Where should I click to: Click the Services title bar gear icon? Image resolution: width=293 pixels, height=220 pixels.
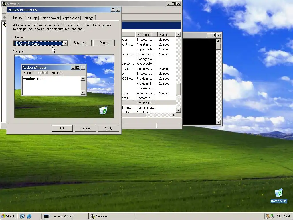coord(3,3)
